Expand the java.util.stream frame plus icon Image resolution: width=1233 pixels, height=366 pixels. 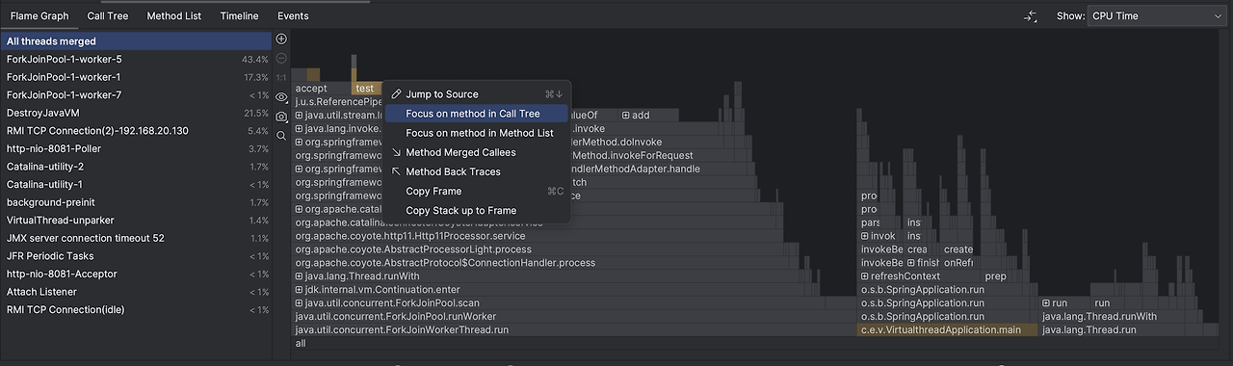click(300, 116)
